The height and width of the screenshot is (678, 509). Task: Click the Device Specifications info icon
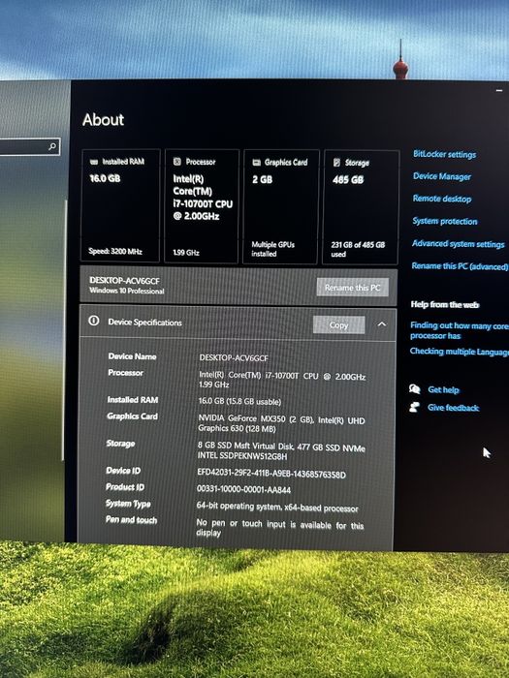(x=93, y=321)
